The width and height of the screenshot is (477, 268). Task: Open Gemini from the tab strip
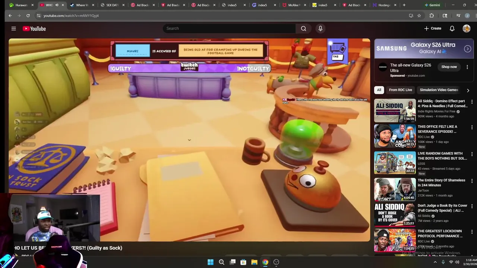(x=432, y=5)
